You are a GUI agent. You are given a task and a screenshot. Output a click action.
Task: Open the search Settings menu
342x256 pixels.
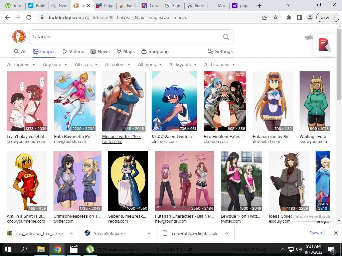(220, 51)
